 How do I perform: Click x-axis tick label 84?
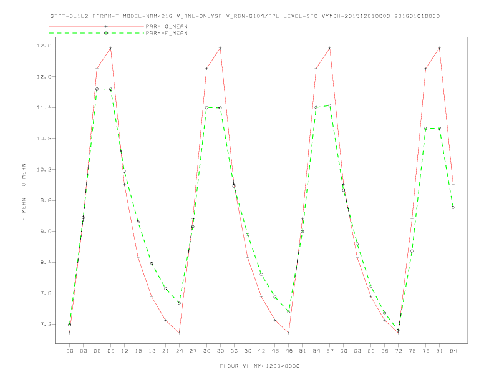tap(453, 351)
